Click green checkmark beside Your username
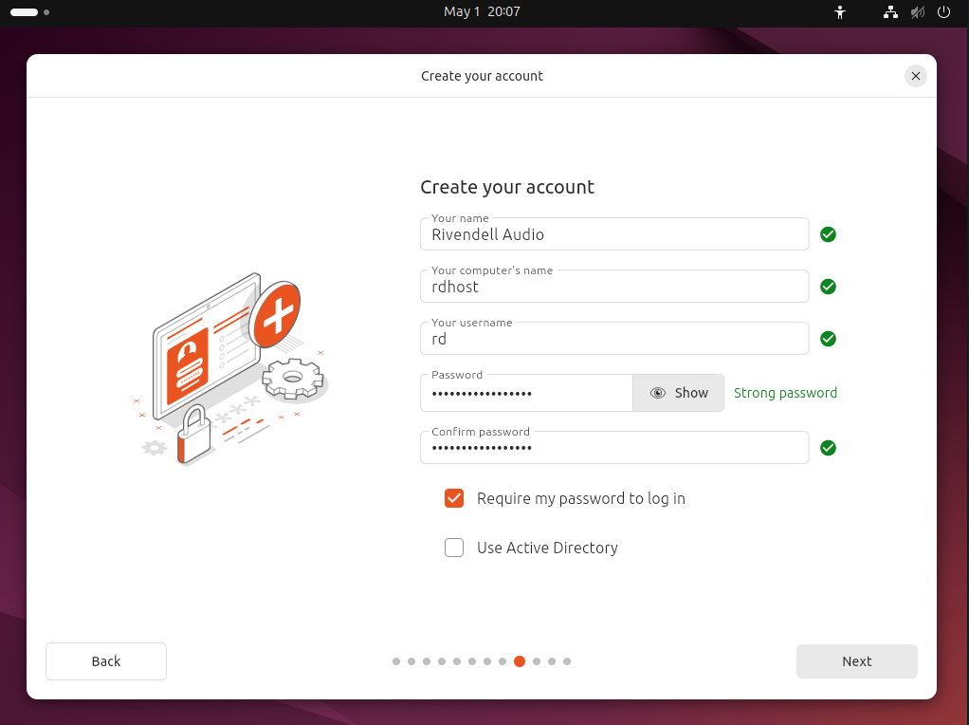This screenshot has height=725, width=969. click(x=828, y=339)
